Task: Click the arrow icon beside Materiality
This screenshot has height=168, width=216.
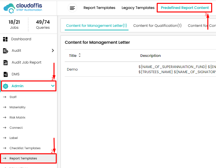Action: (5, 107)
